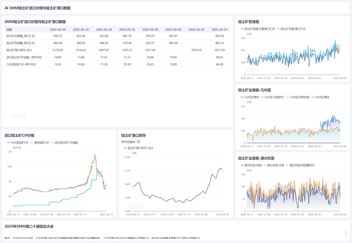Viewport: 352px width, 243px height.
Task: Select the 2025-06-06 column header
Action: point(57,30)
